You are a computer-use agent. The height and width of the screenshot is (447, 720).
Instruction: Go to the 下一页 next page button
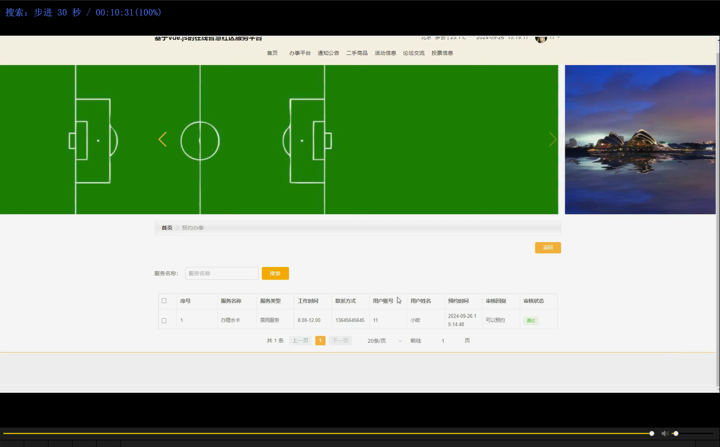pyautogui.click(x=341, y=341)
